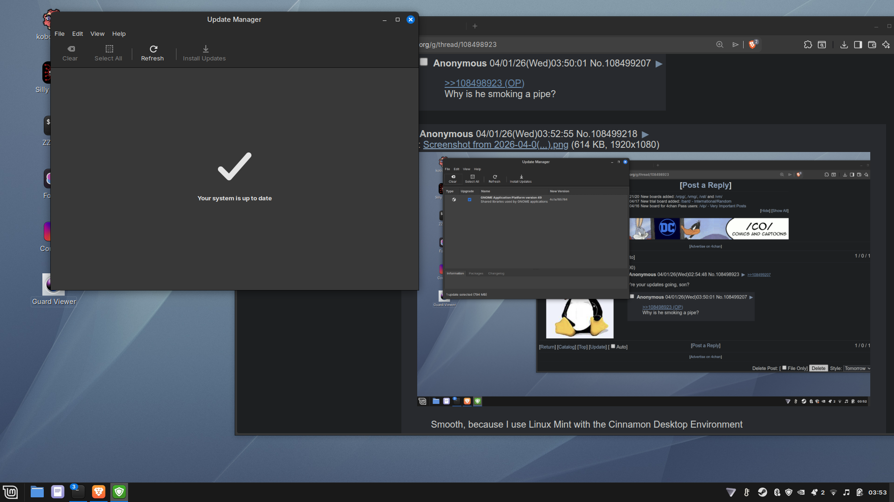
Task: Expand menu arrow for post No.108499218
Action: pos(645,134)
